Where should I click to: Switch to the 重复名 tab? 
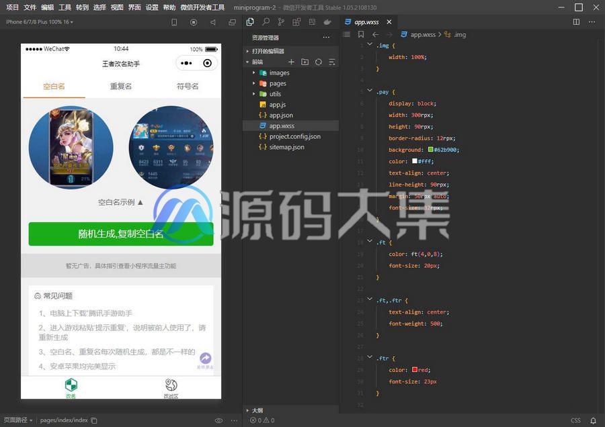point(121,87)
